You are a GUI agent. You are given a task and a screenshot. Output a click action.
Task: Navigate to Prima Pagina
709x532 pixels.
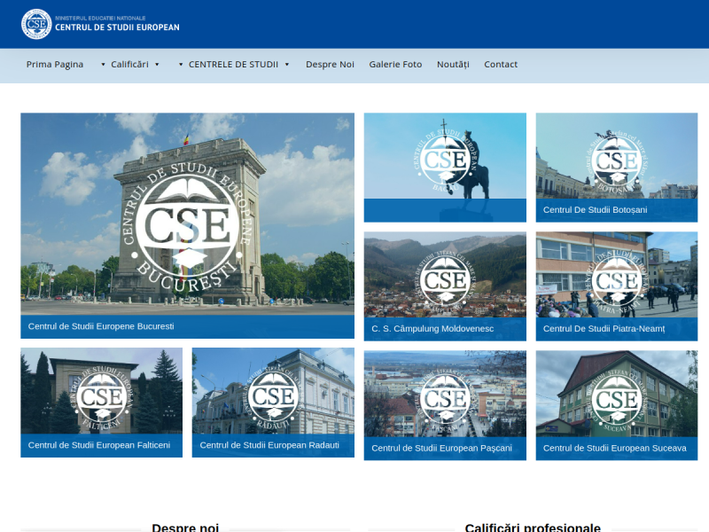53,64
